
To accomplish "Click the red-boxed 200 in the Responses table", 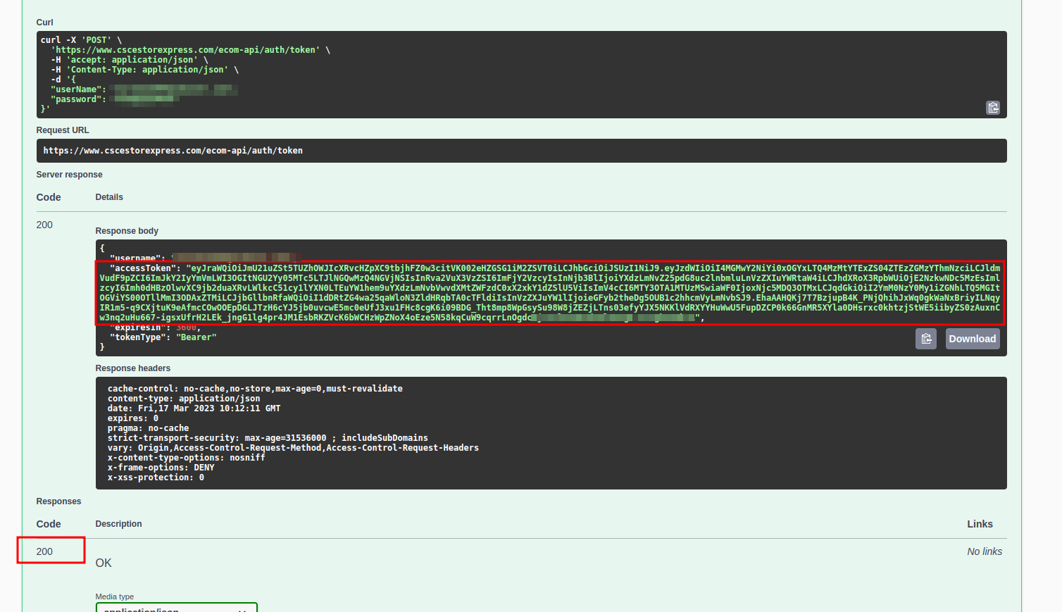I will point(44,551).
